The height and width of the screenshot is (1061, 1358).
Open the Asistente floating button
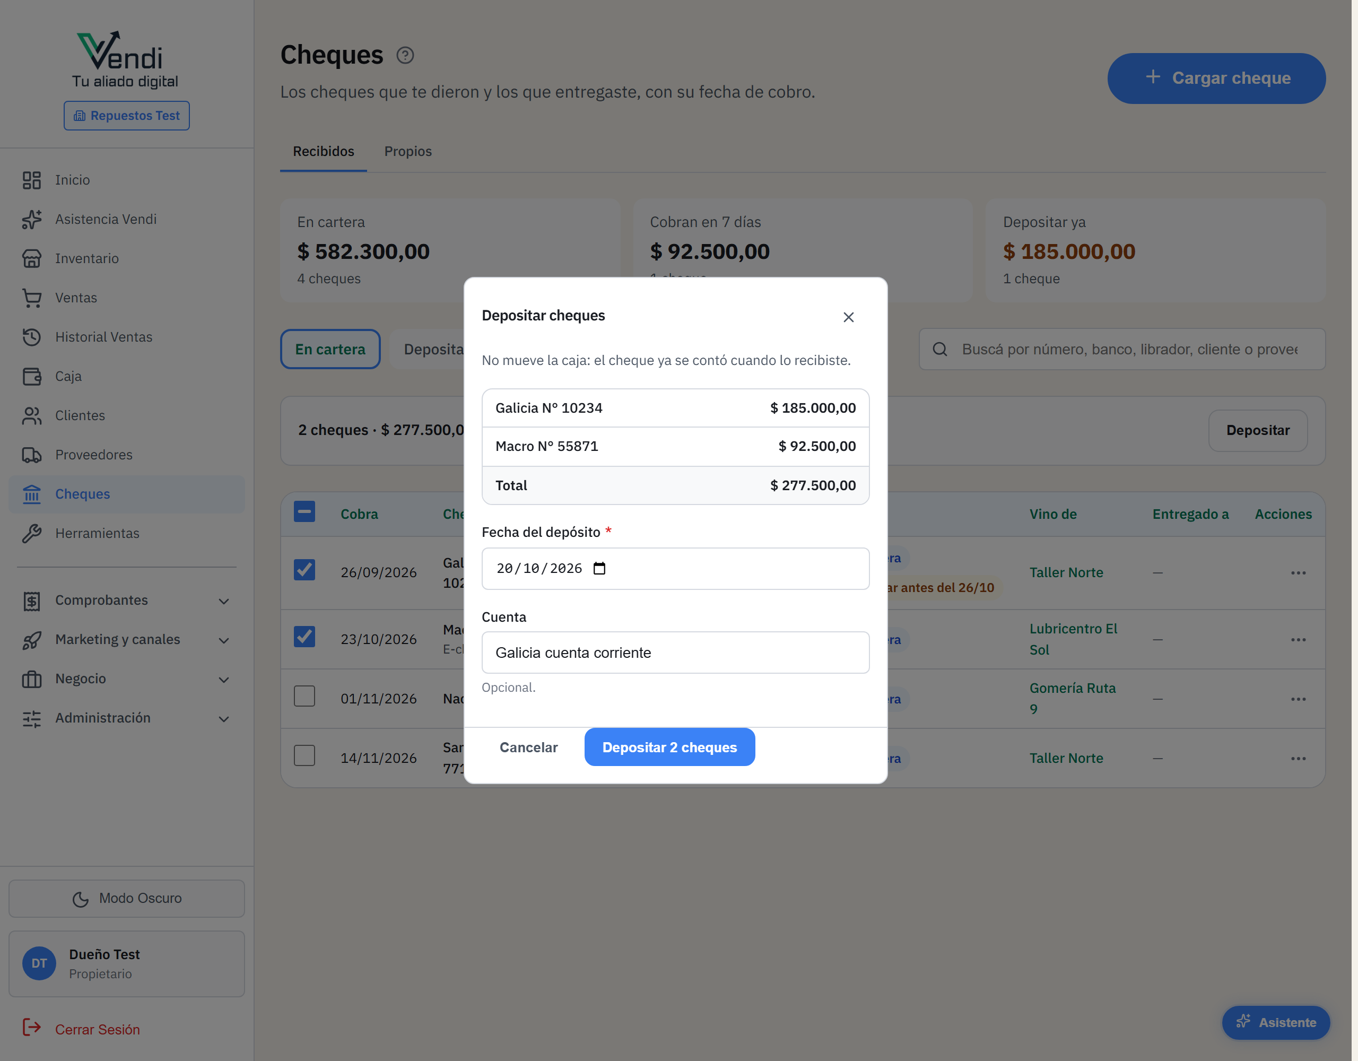[1276, 1023]
